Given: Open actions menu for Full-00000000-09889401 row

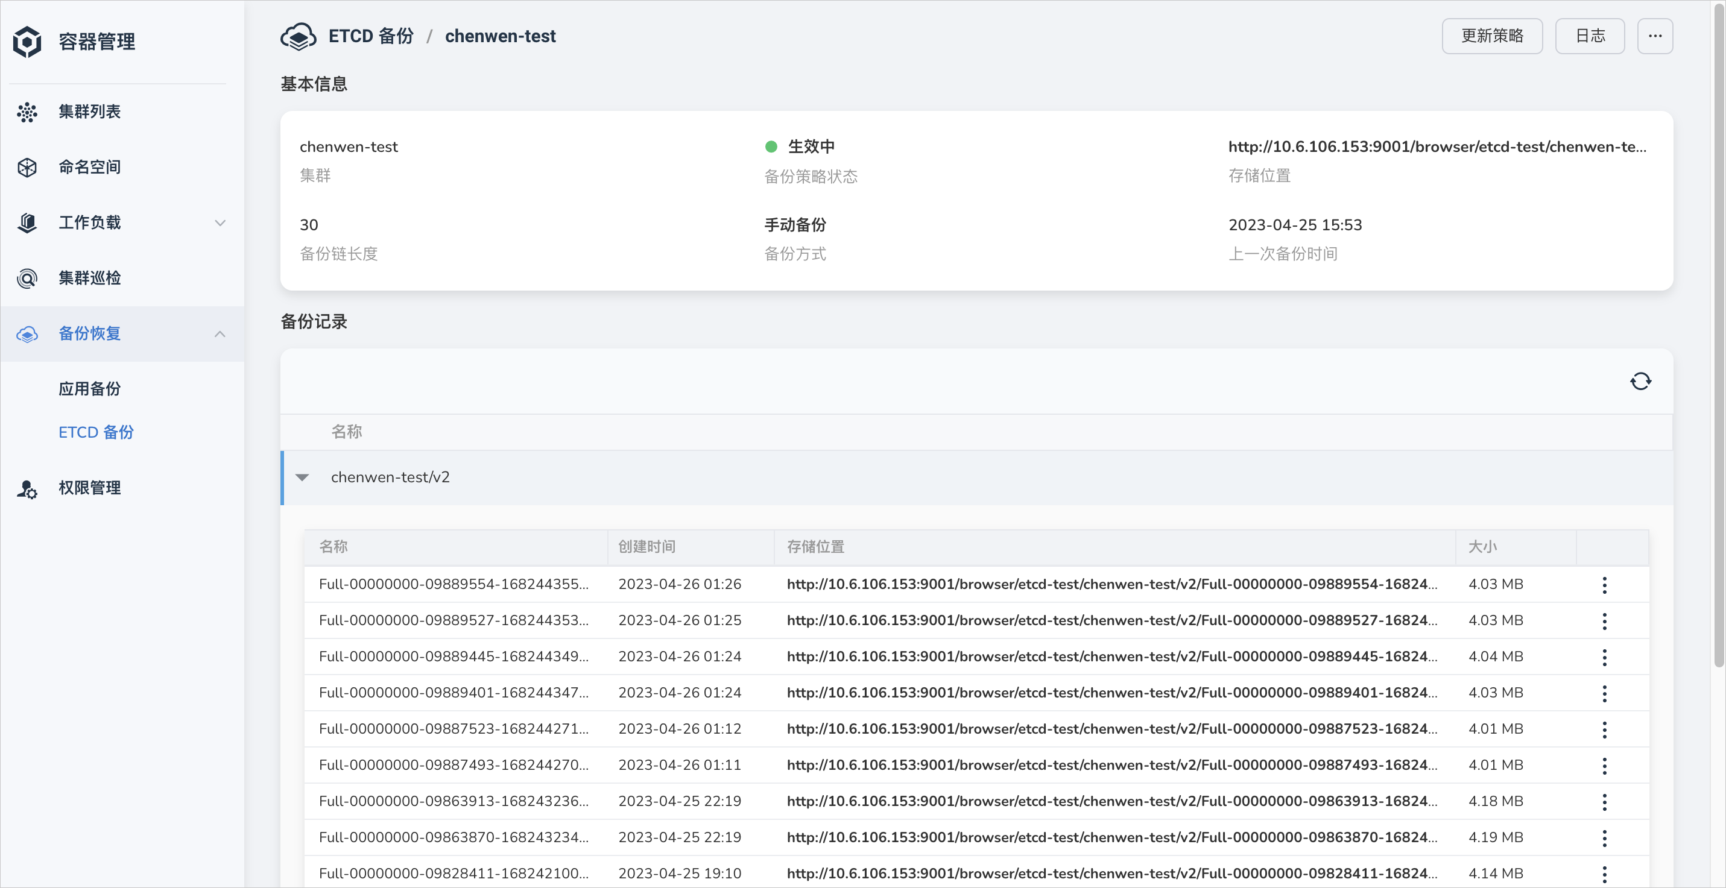Looking at the screenshot, I should (1604, 693).
